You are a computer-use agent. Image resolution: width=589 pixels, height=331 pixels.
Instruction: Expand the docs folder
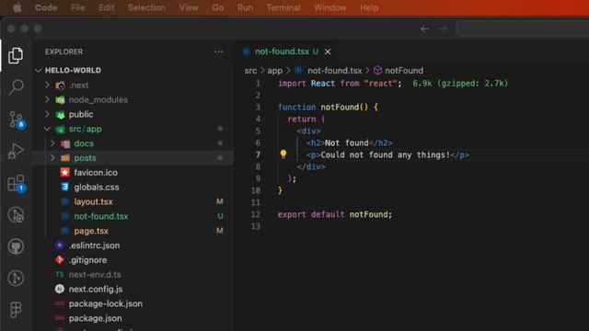[x=52, y=143]
